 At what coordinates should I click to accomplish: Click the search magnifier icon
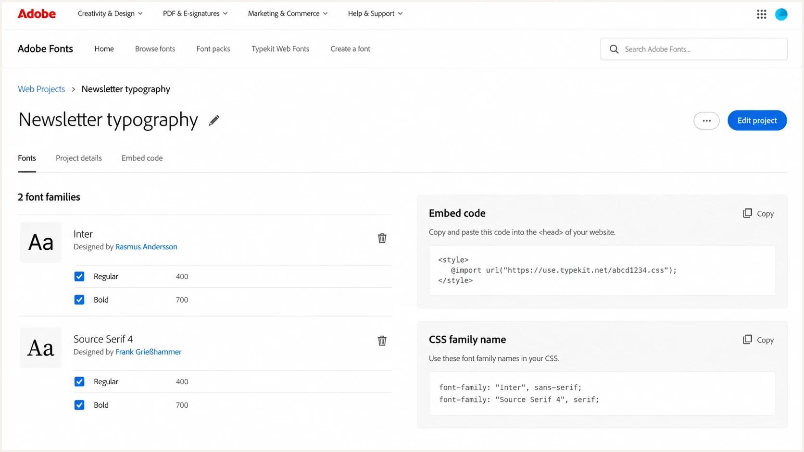[x=614, y=49]
